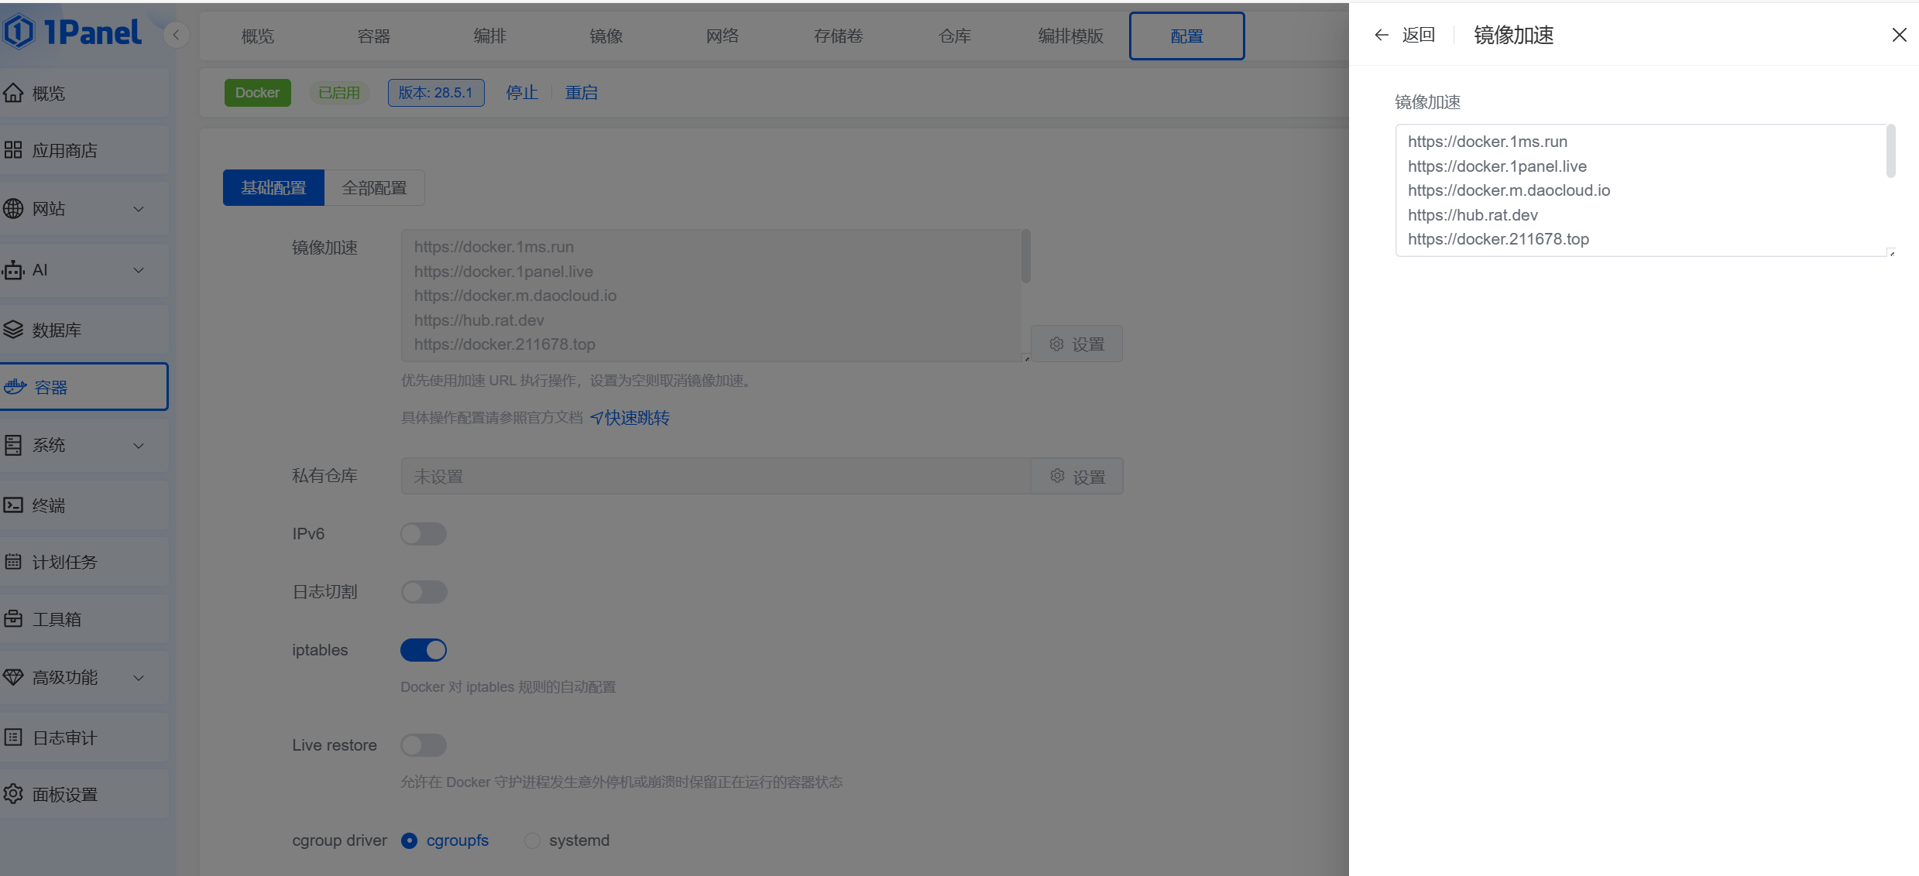The image size is (1919, 876).
Task: Expand the Advanced Features (高级功能) menu
Action: coord(139,678)
